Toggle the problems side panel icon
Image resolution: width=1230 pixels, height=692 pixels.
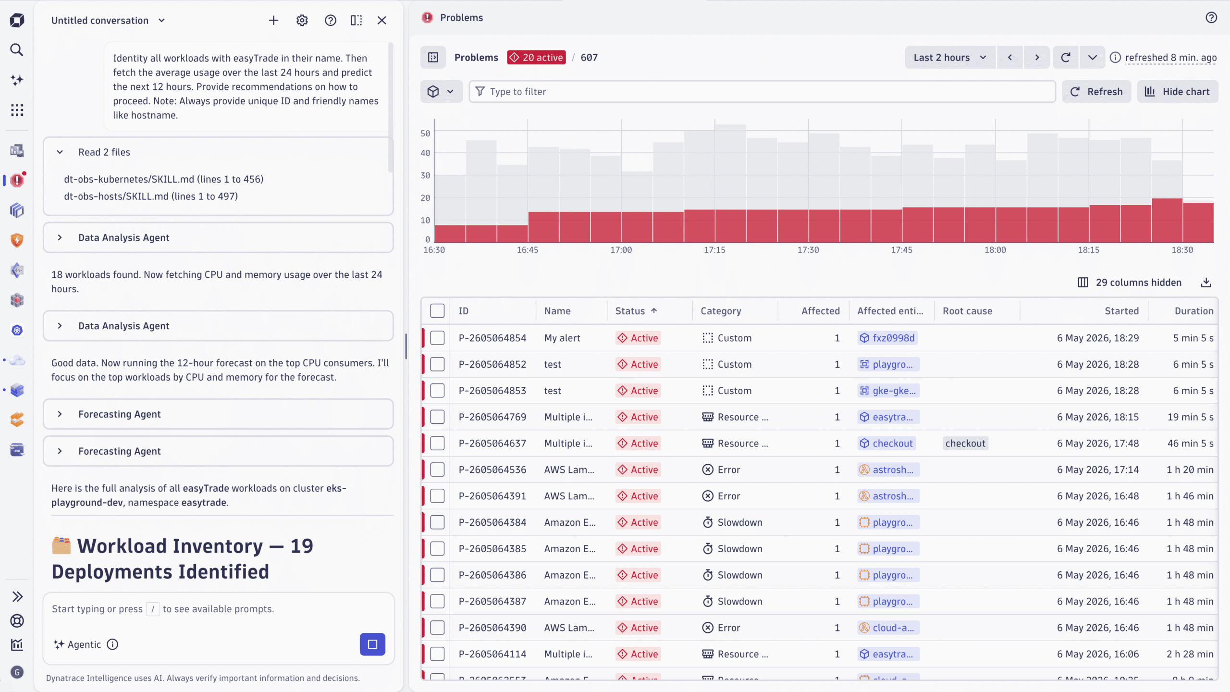click(433, 57)
